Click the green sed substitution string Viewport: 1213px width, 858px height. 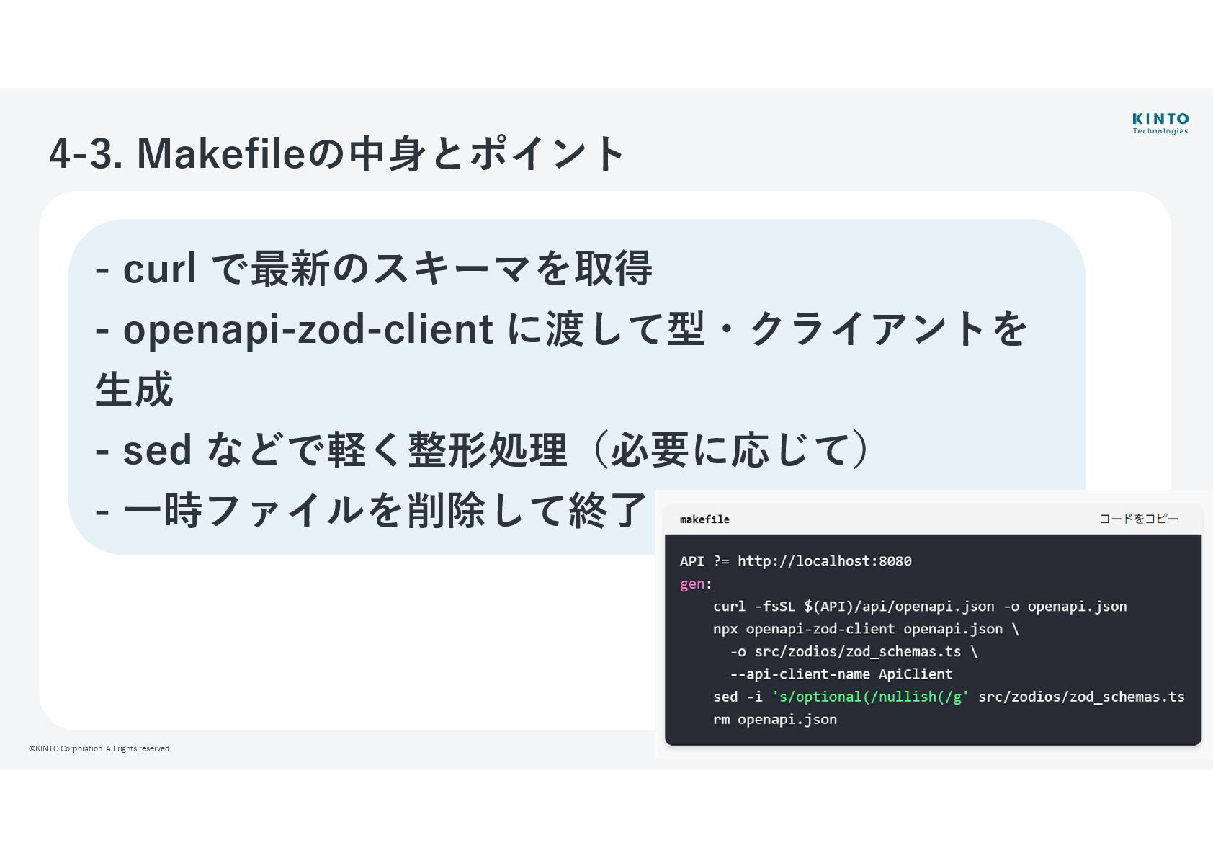870,697
